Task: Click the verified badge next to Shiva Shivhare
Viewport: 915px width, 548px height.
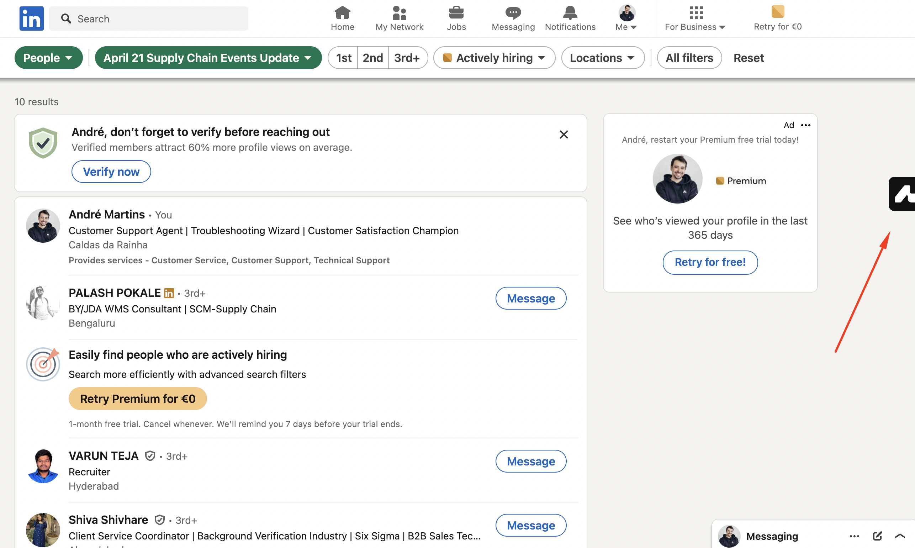Action: coord(159,520)
